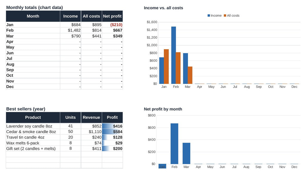The width and height of the screenshot is (306, 174).
Task: Select the Product column header
Action: 33,118
